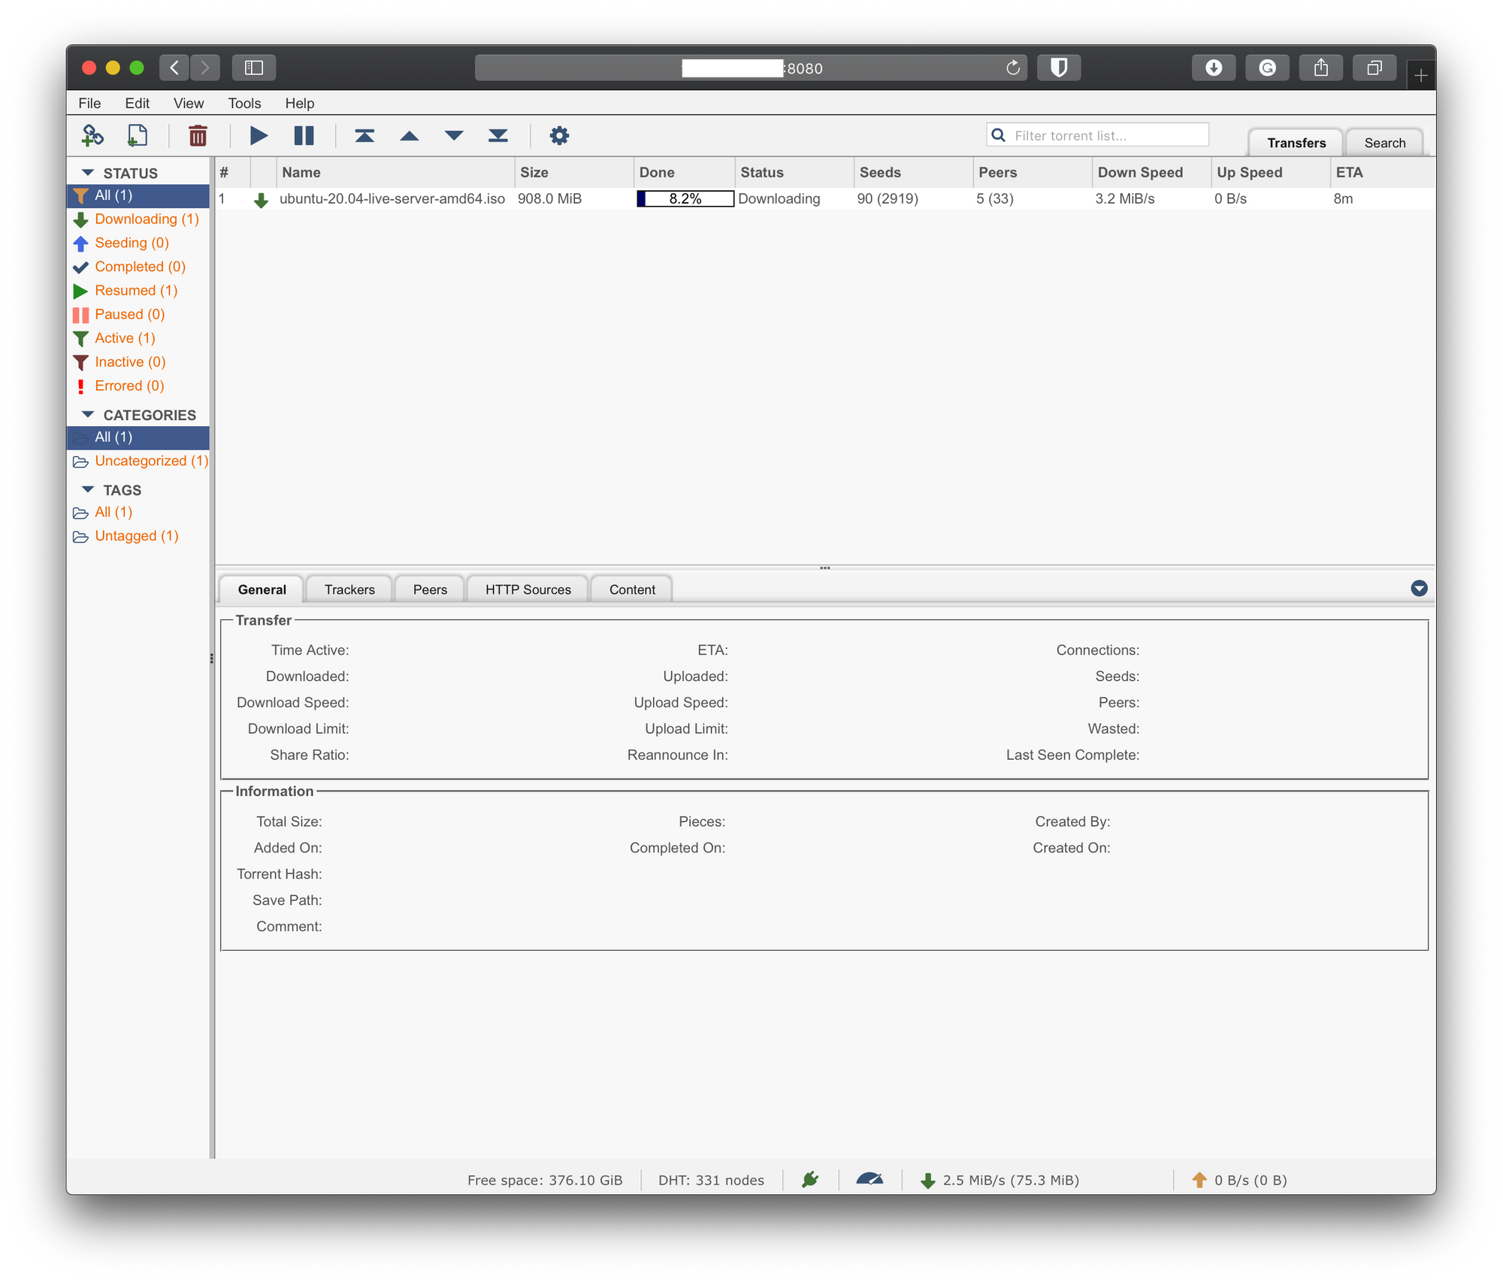Viewport: 1503px width, 1283px height.
Task: Collapse the STATUS section triangle
Action: [x=88, y=173]
